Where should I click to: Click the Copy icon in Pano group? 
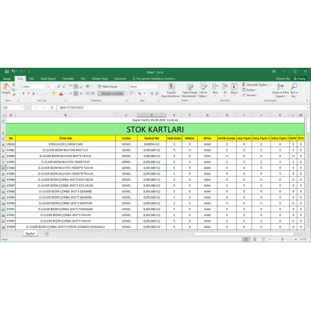14,90
